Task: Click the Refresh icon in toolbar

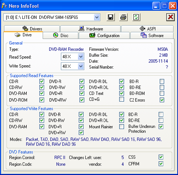Action: (x=136, y=17)
